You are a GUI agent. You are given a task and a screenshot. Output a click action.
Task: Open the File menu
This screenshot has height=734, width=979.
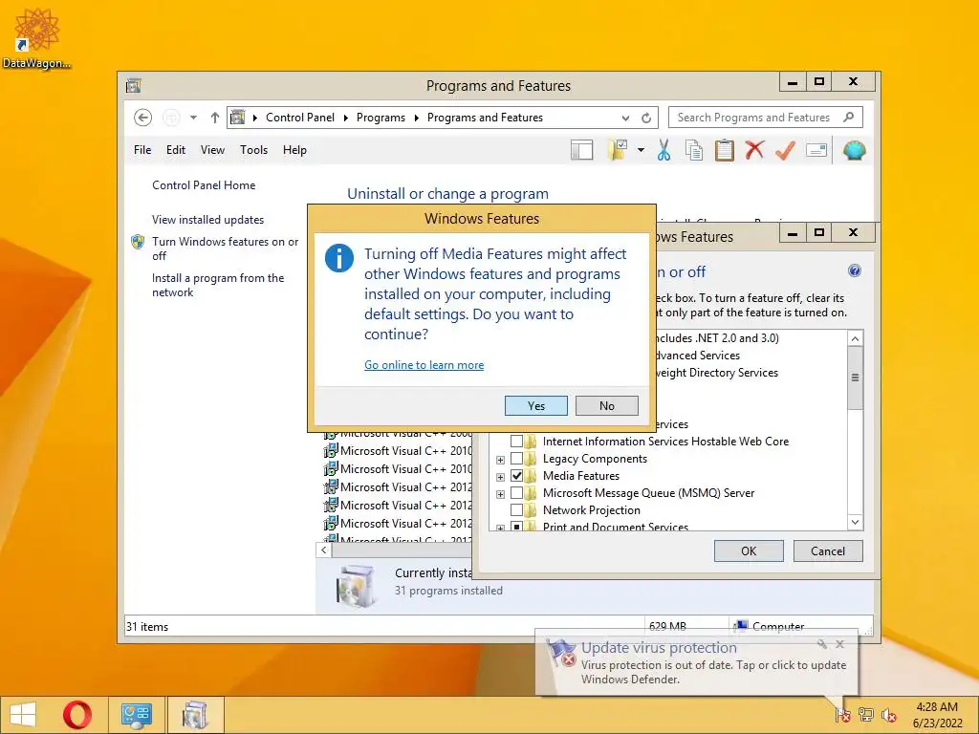pyautogui.click(x=142, y=150)
